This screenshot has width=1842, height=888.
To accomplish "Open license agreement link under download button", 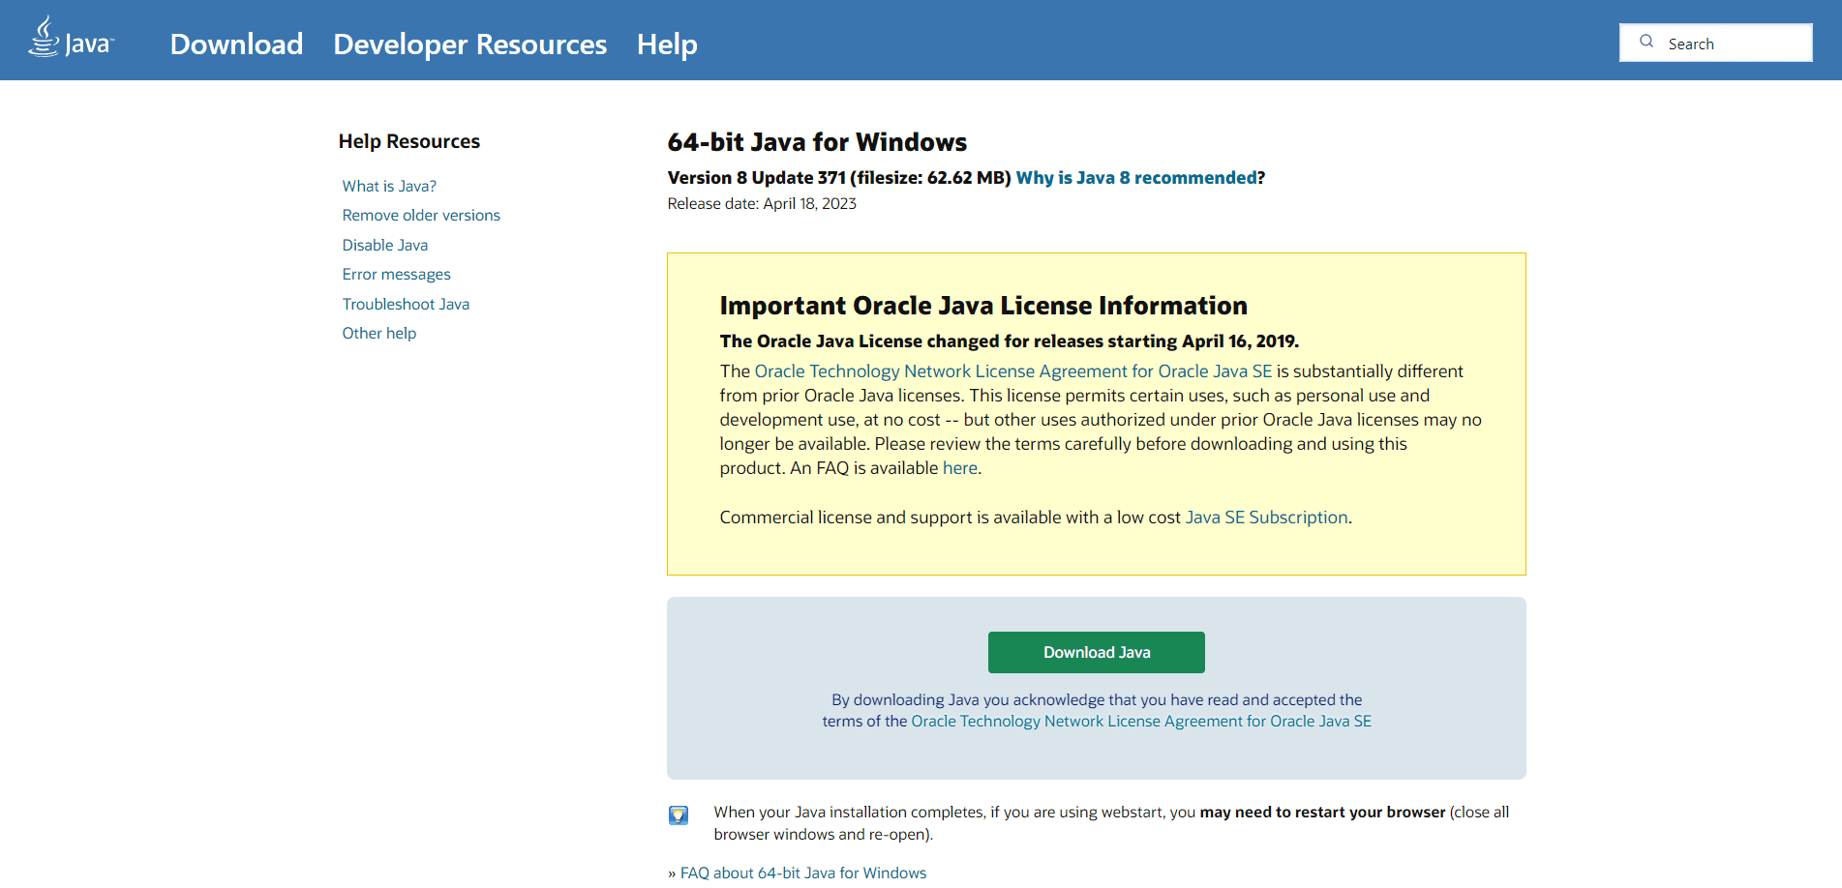I will pyautogui.click(x=1141, y=721).
